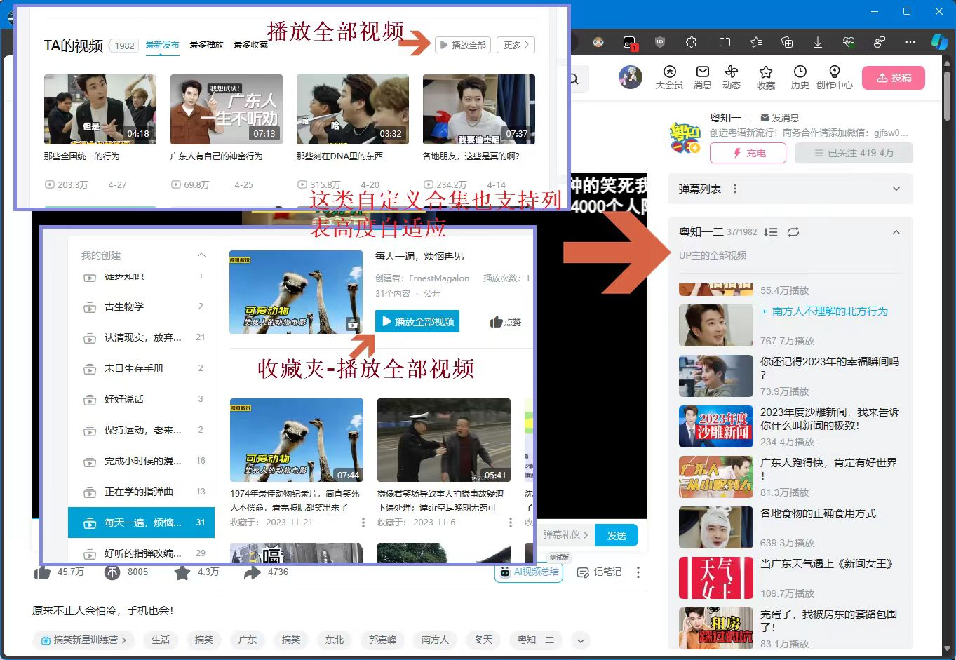Viewport: 956px width, 660px height.
Task: Select the 广东 tag
Action: click(248, 640)
